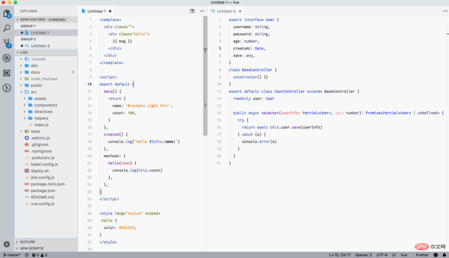
Task: Click the unsaved dot on the Untitled-1 tab
Action: point(110,11)
